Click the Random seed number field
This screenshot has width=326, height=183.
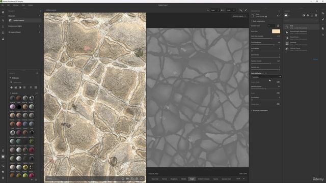[271, 26]
